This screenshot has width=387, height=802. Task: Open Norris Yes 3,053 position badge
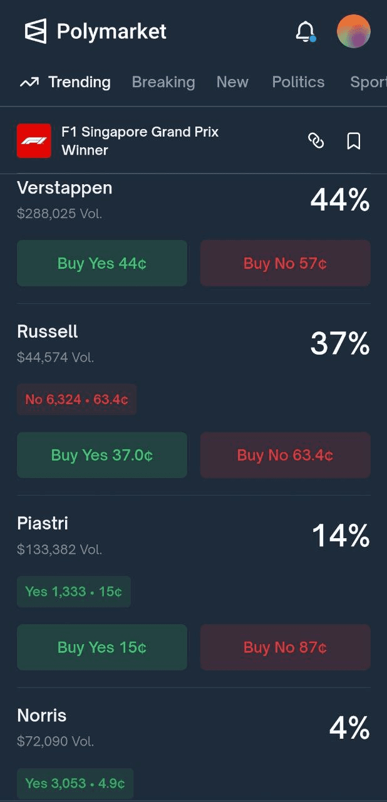(x=75, y=783)
